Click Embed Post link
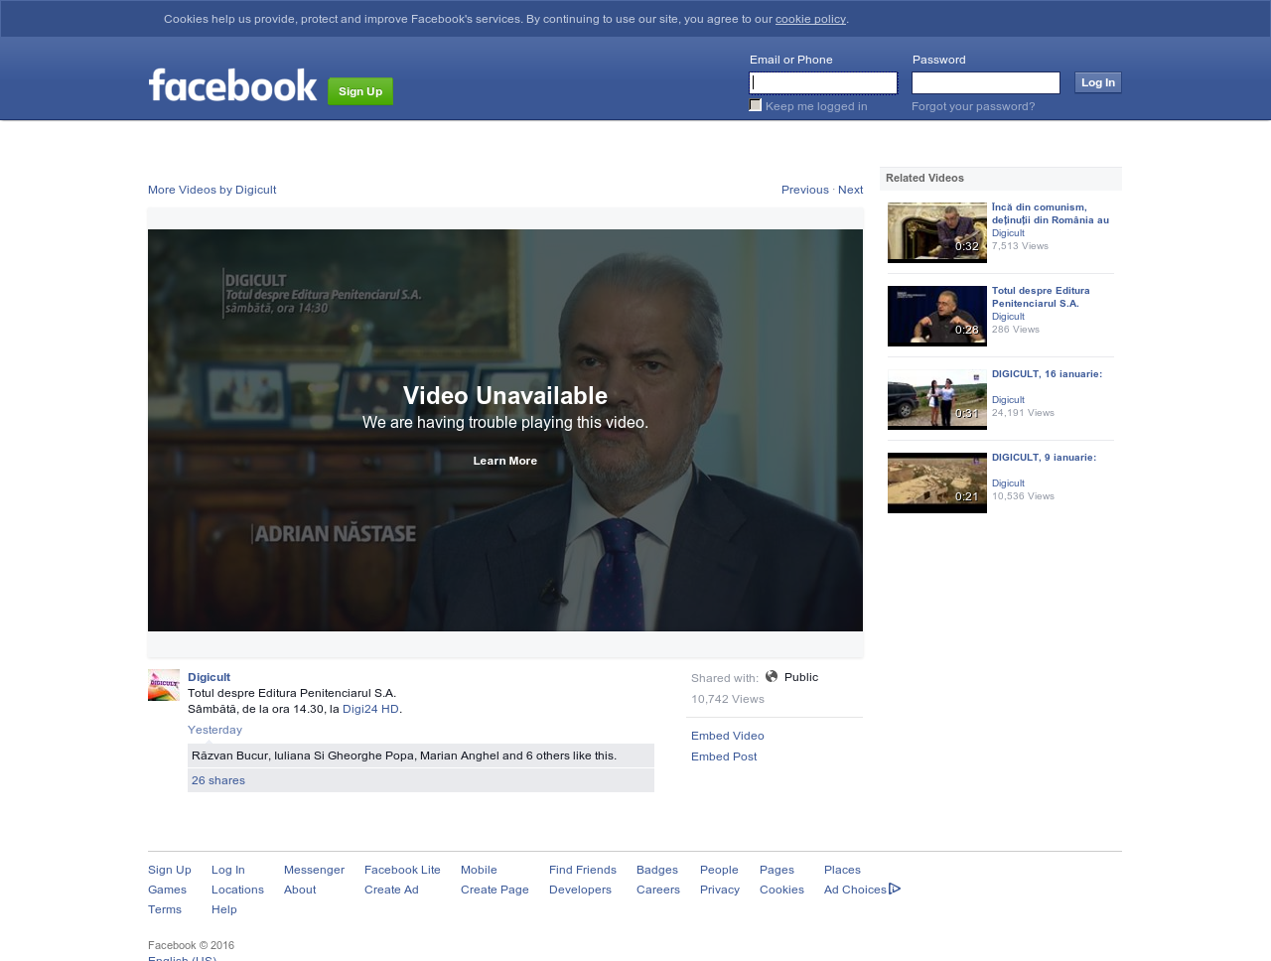The width and height of the screenshot is (1271, 961). click(x=724, y=756)
